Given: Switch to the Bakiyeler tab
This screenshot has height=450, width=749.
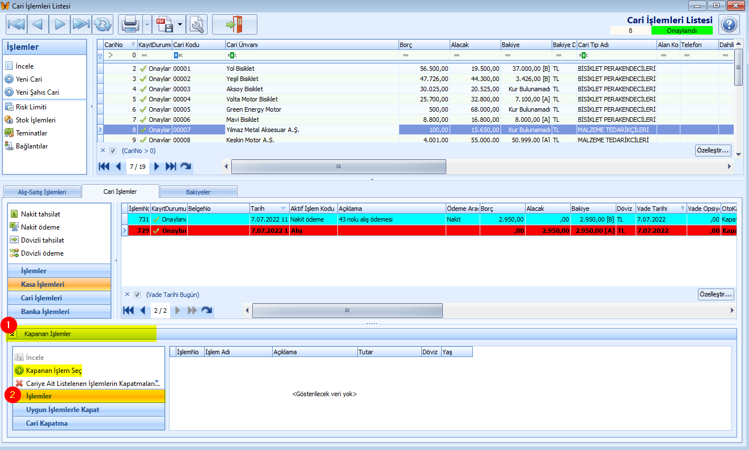Looking at the screenshot, I should pos(198,192).
